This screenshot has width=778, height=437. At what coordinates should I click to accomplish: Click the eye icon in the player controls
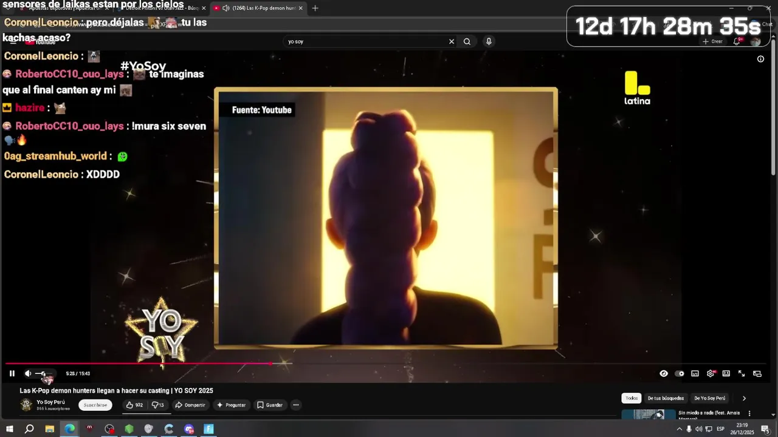click(x=664, y=373)
